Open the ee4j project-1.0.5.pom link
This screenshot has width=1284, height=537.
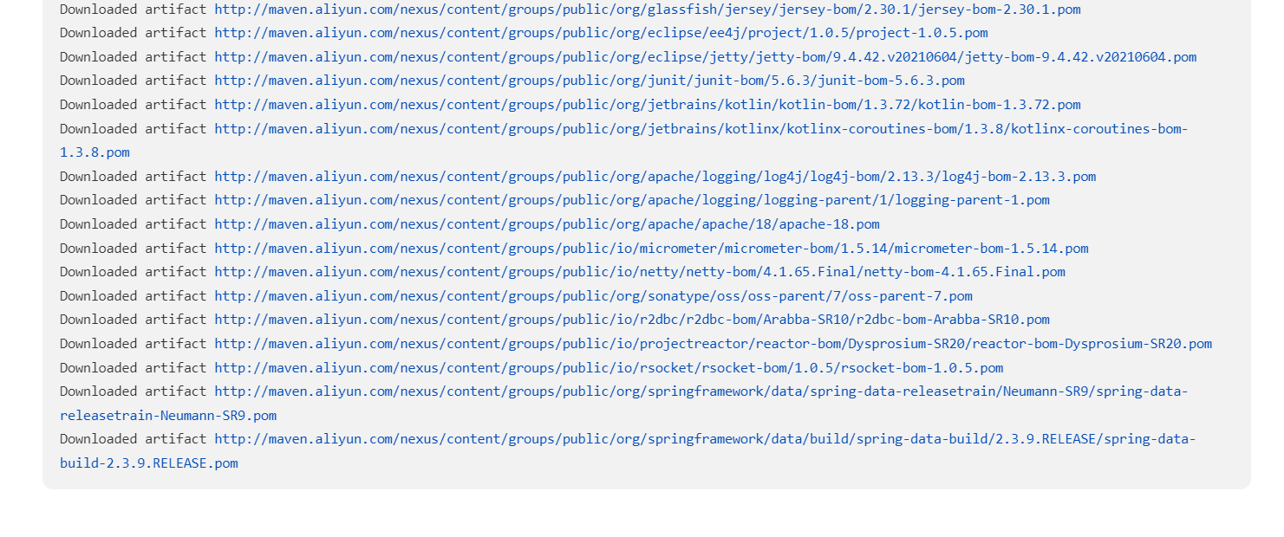(x=601, y=33)
